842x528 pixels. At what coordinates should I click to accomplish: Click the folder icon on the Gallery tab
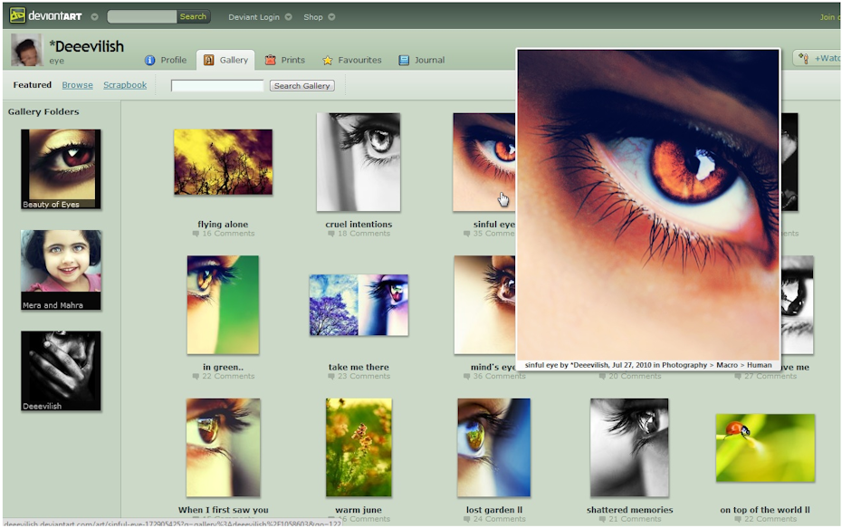209,60
